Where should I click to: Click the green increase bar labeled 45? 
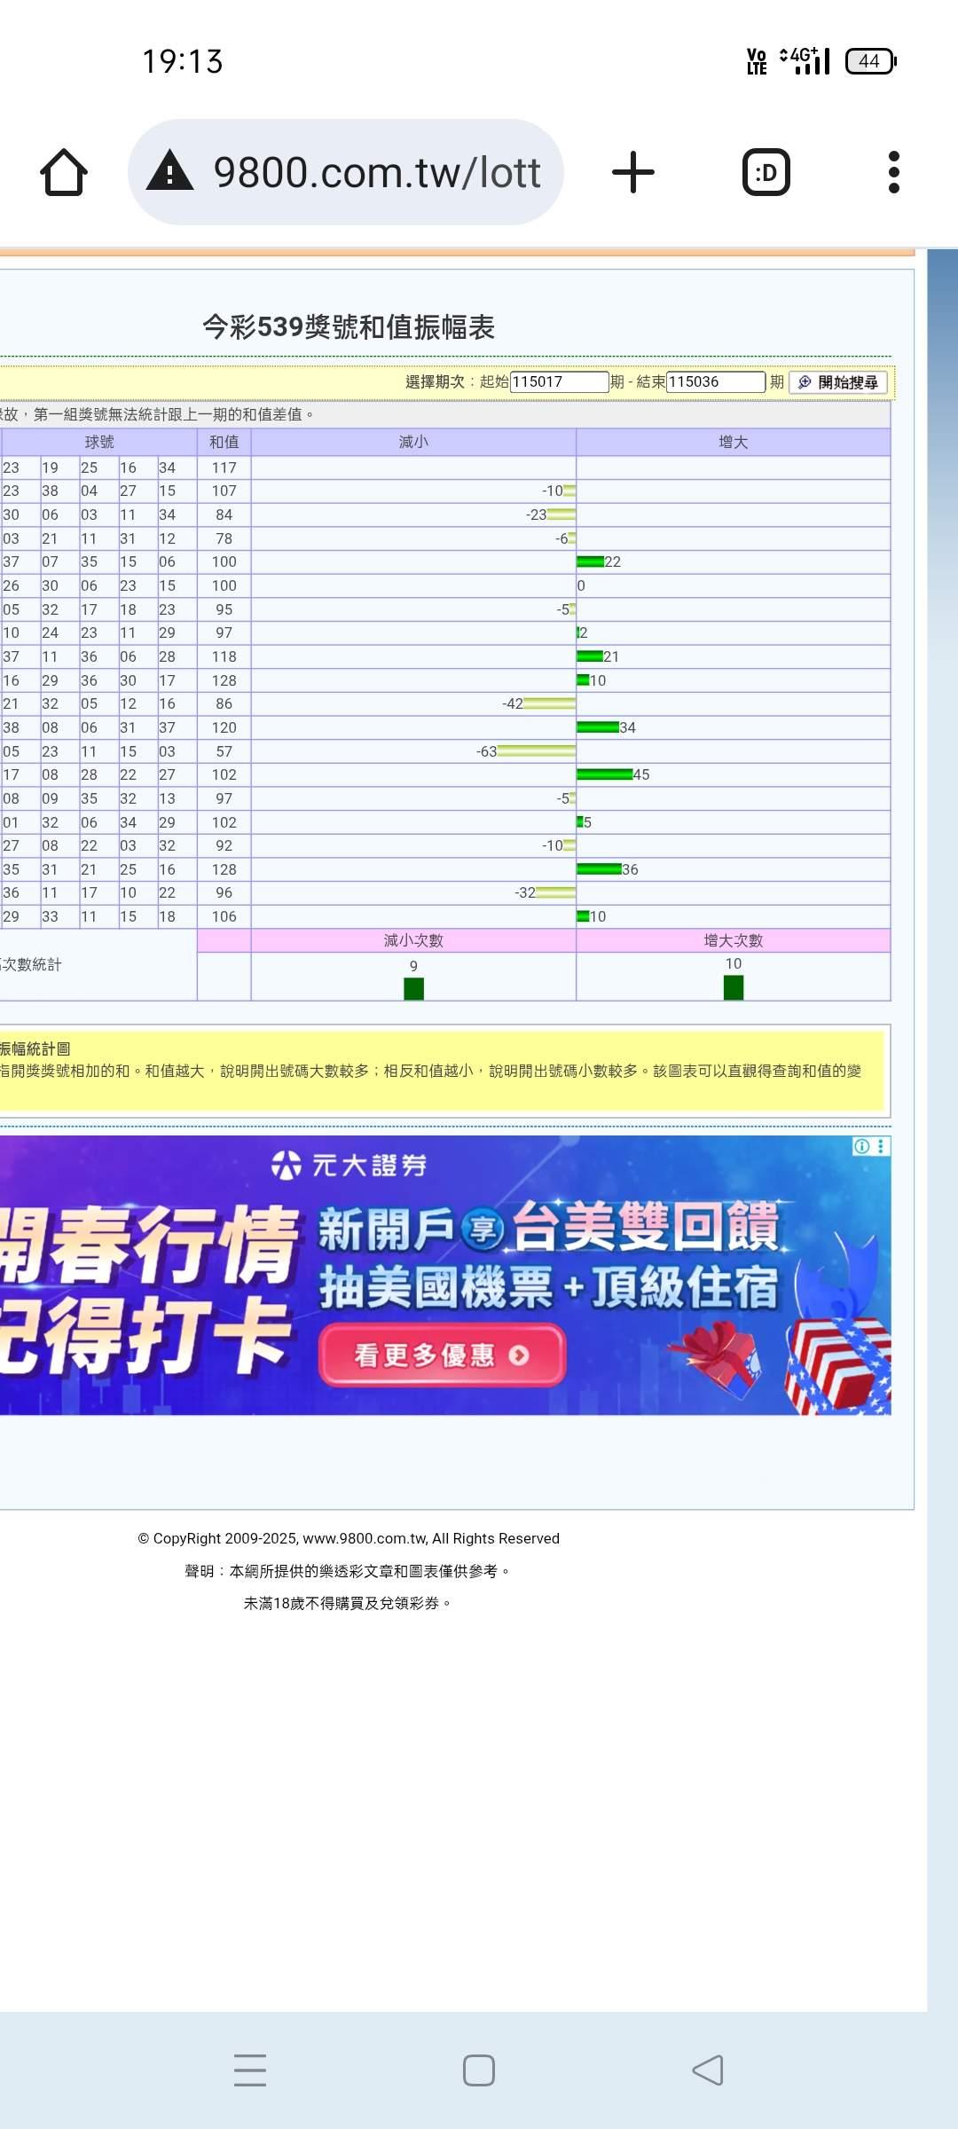[605, 774]
